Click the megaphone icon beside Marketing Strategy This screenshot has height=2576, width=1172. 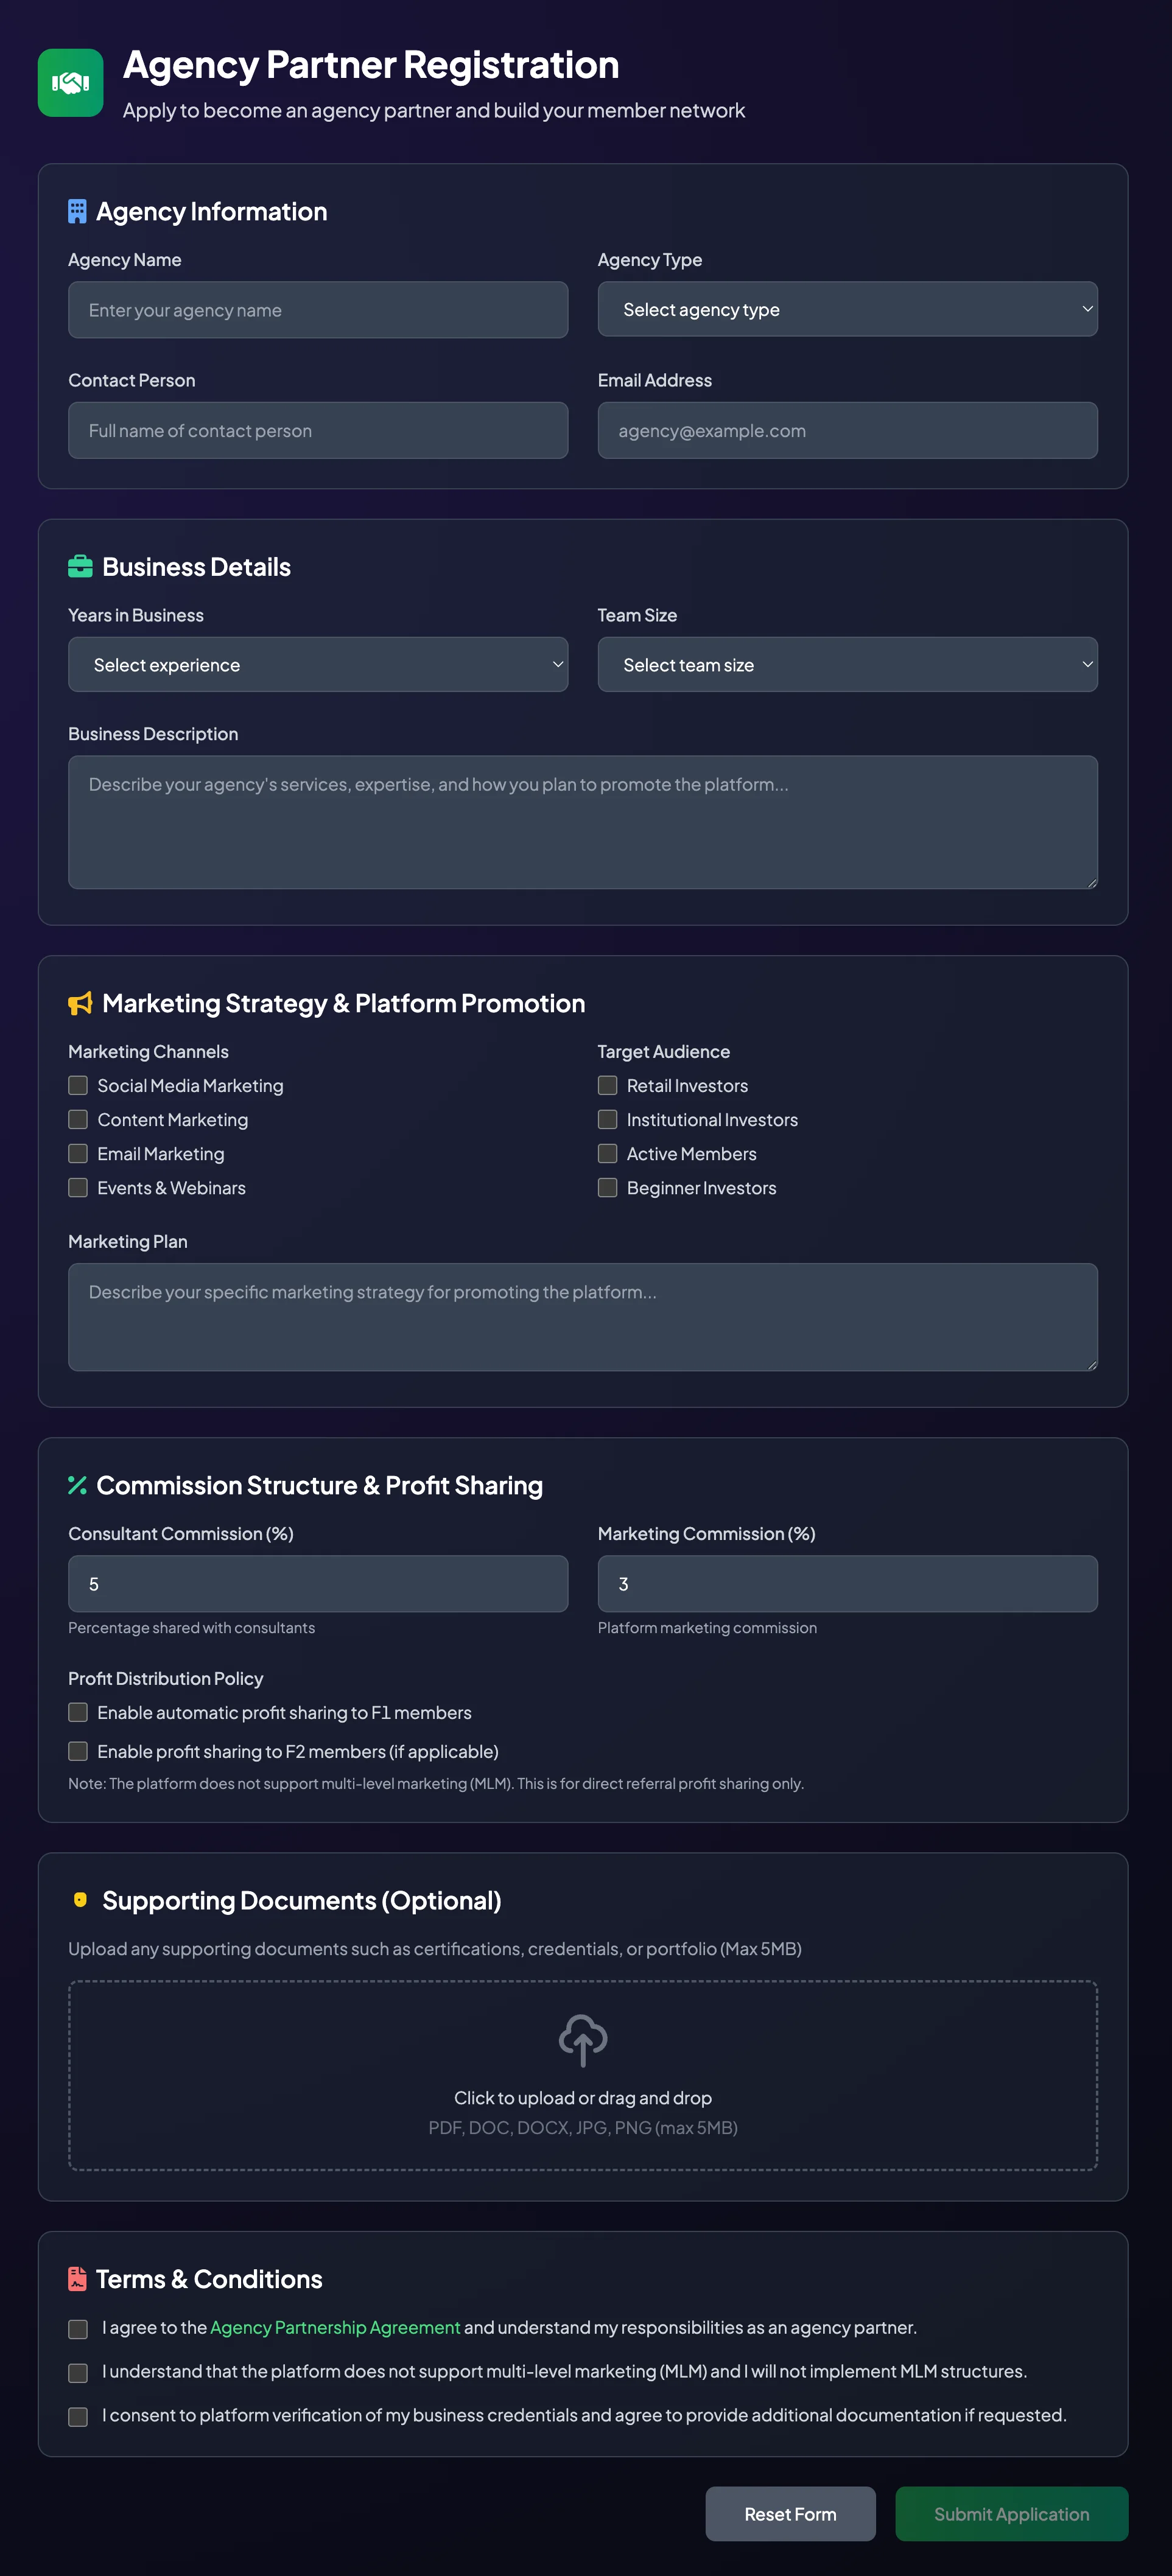click(x=80, y=1003)
